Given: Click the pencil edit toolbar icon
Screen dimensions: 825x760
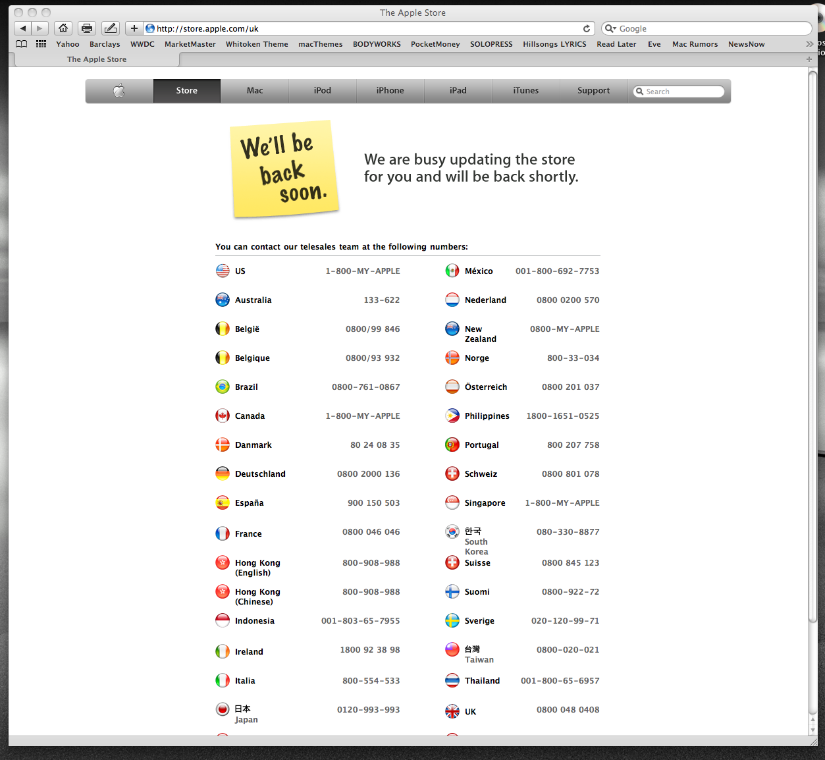Looking at the screenshot, I should [x=111, y=28].
